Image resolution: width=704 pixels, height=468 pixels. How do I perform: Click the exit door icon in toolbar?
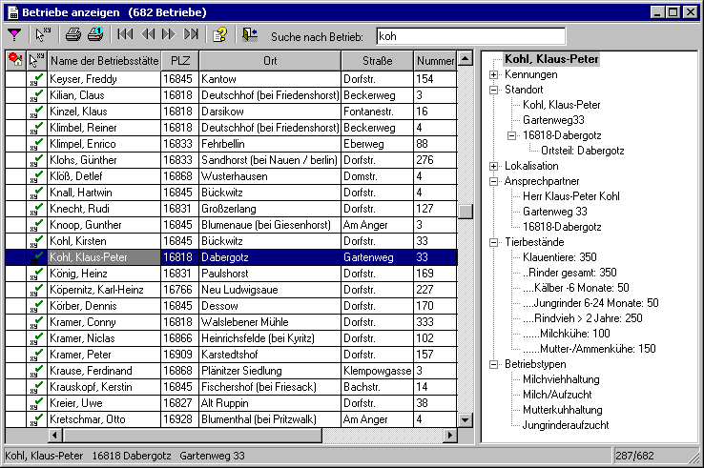coord(250,34)
